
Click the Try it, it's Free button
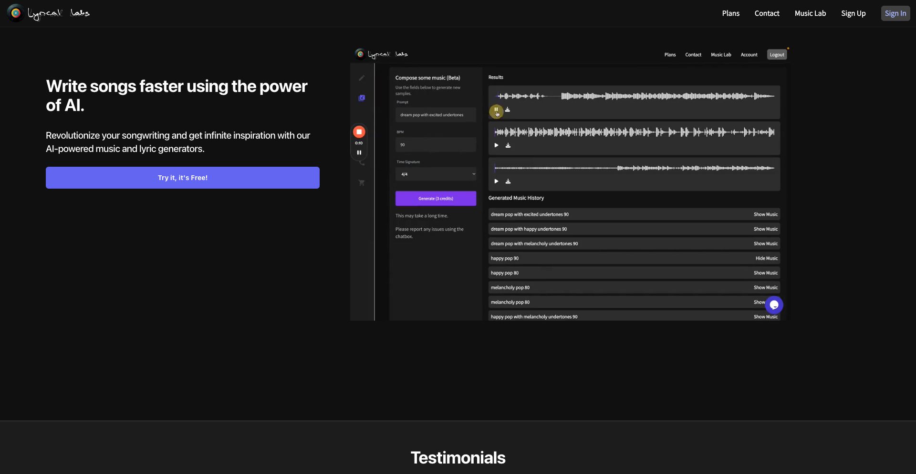click(183, 178)
